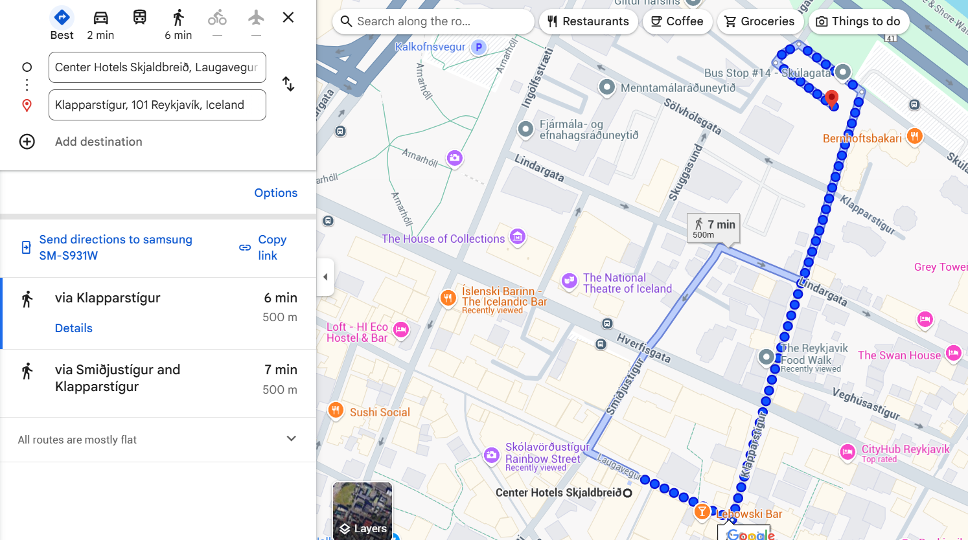Filter by Restaurants
The image size is (968, 540).
click(x=588, y=21)
